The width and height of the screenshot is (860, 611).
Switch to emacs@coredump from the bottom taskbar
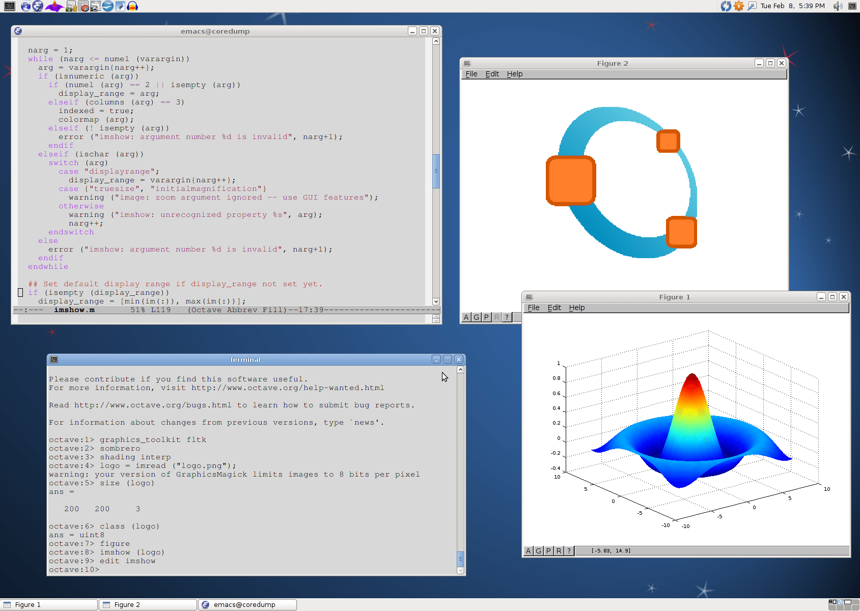pos(247,604)
